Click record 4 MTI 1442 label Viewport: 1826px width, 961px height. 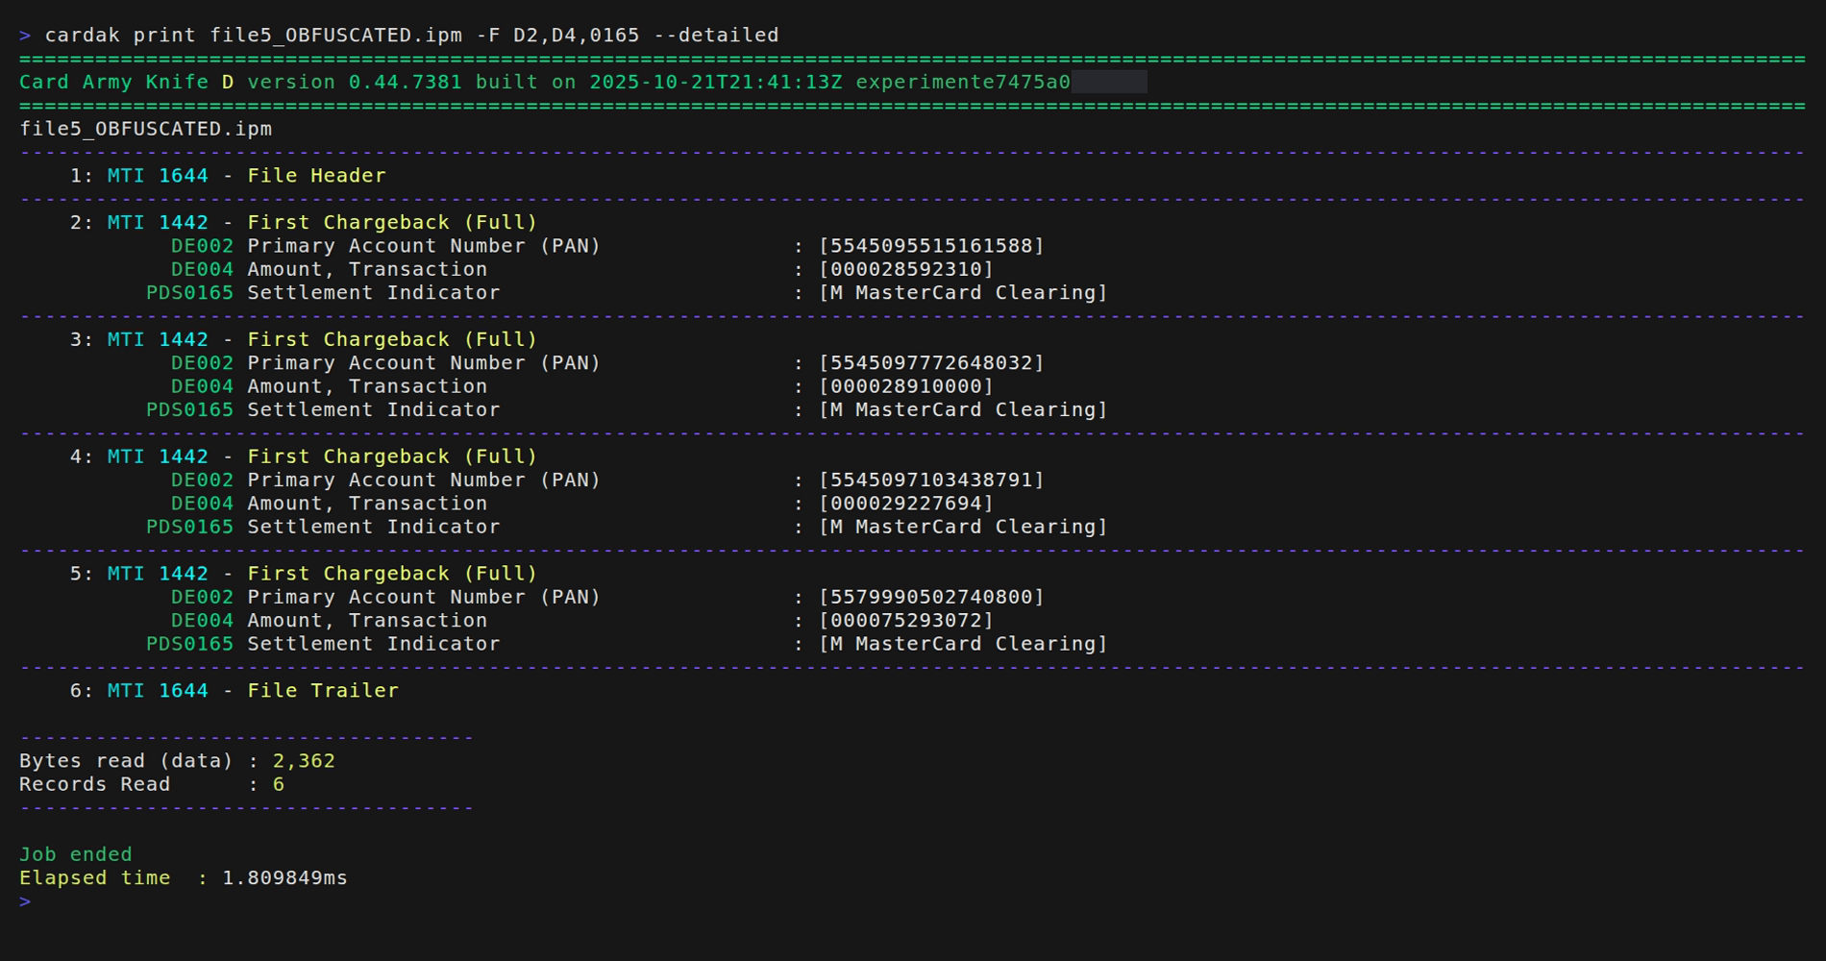coord(157,456)
